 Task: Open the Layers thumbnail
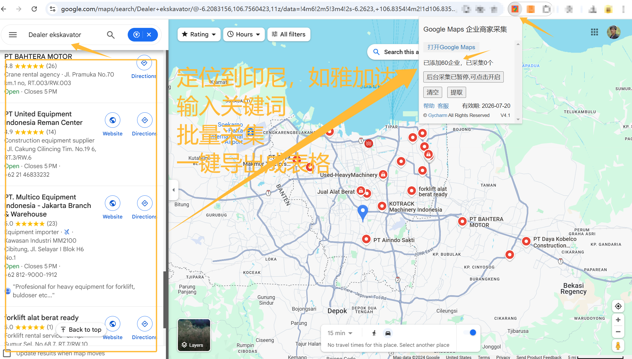pyautogui.click(x=194, y=335)
